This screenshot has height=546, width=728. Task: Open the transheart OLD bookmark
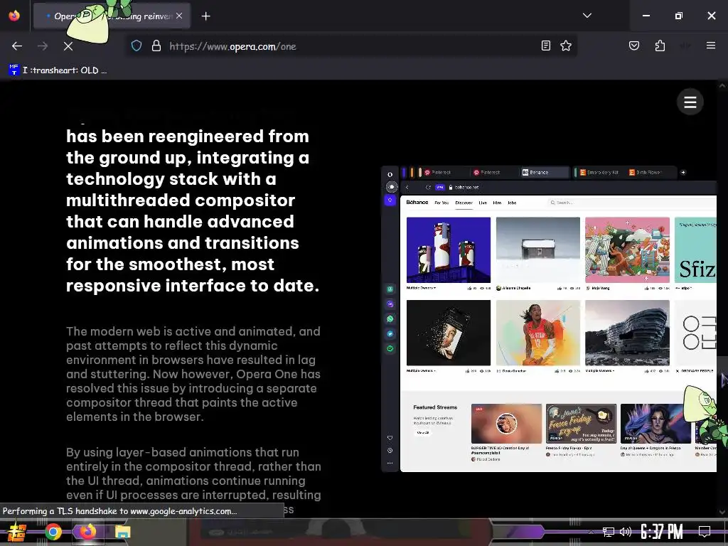coord(58,70)
